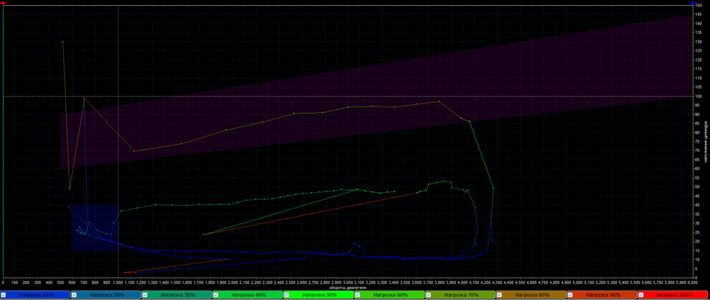The width and height of the screenshot is (710, 300).
Task: Click the 1,000 tick label on the x-axis
Action: 118,282
